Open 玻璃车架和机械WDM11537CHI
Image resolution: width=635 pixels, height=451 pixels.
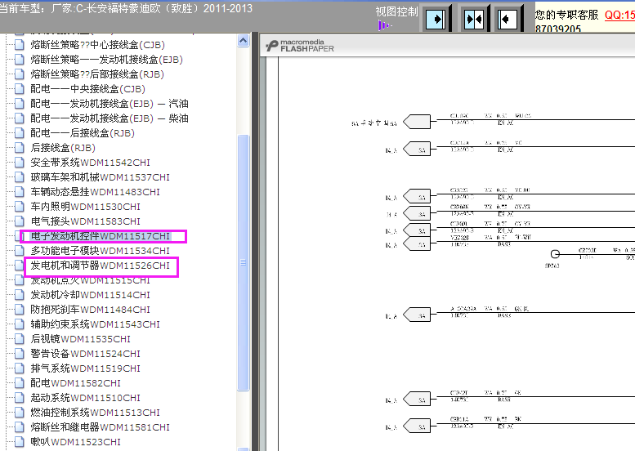(100, 177)
